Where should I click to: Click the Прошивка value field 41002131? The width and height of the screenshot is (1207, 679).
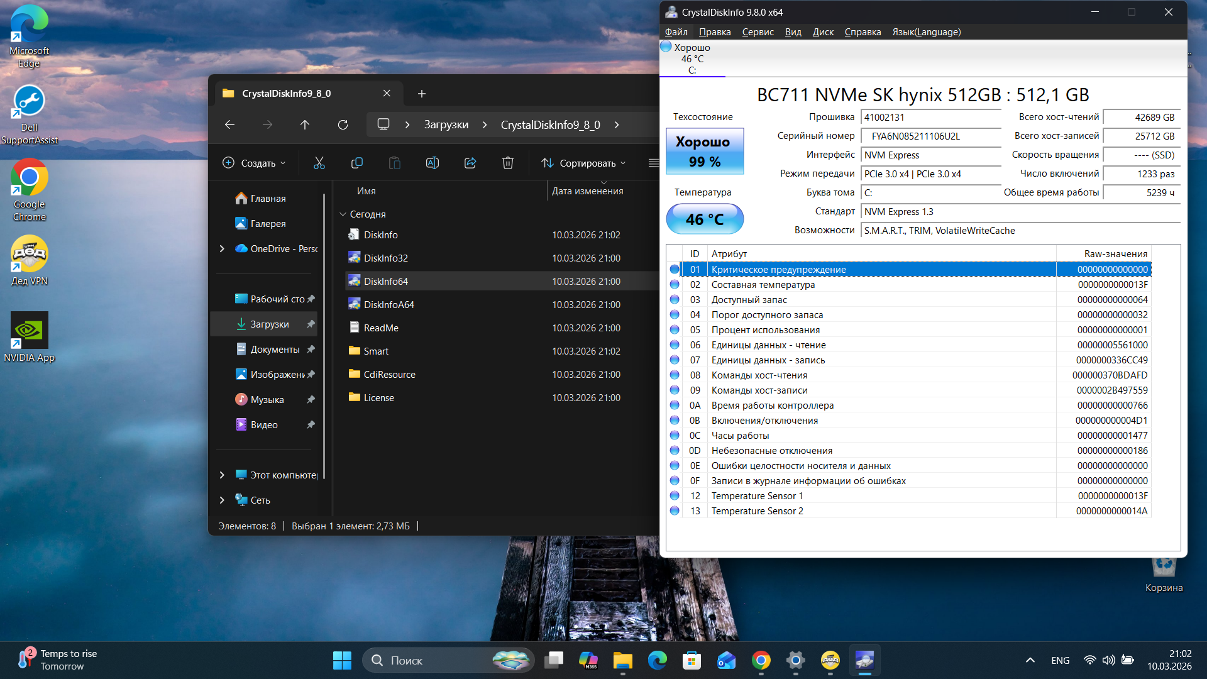pos(930,118)
